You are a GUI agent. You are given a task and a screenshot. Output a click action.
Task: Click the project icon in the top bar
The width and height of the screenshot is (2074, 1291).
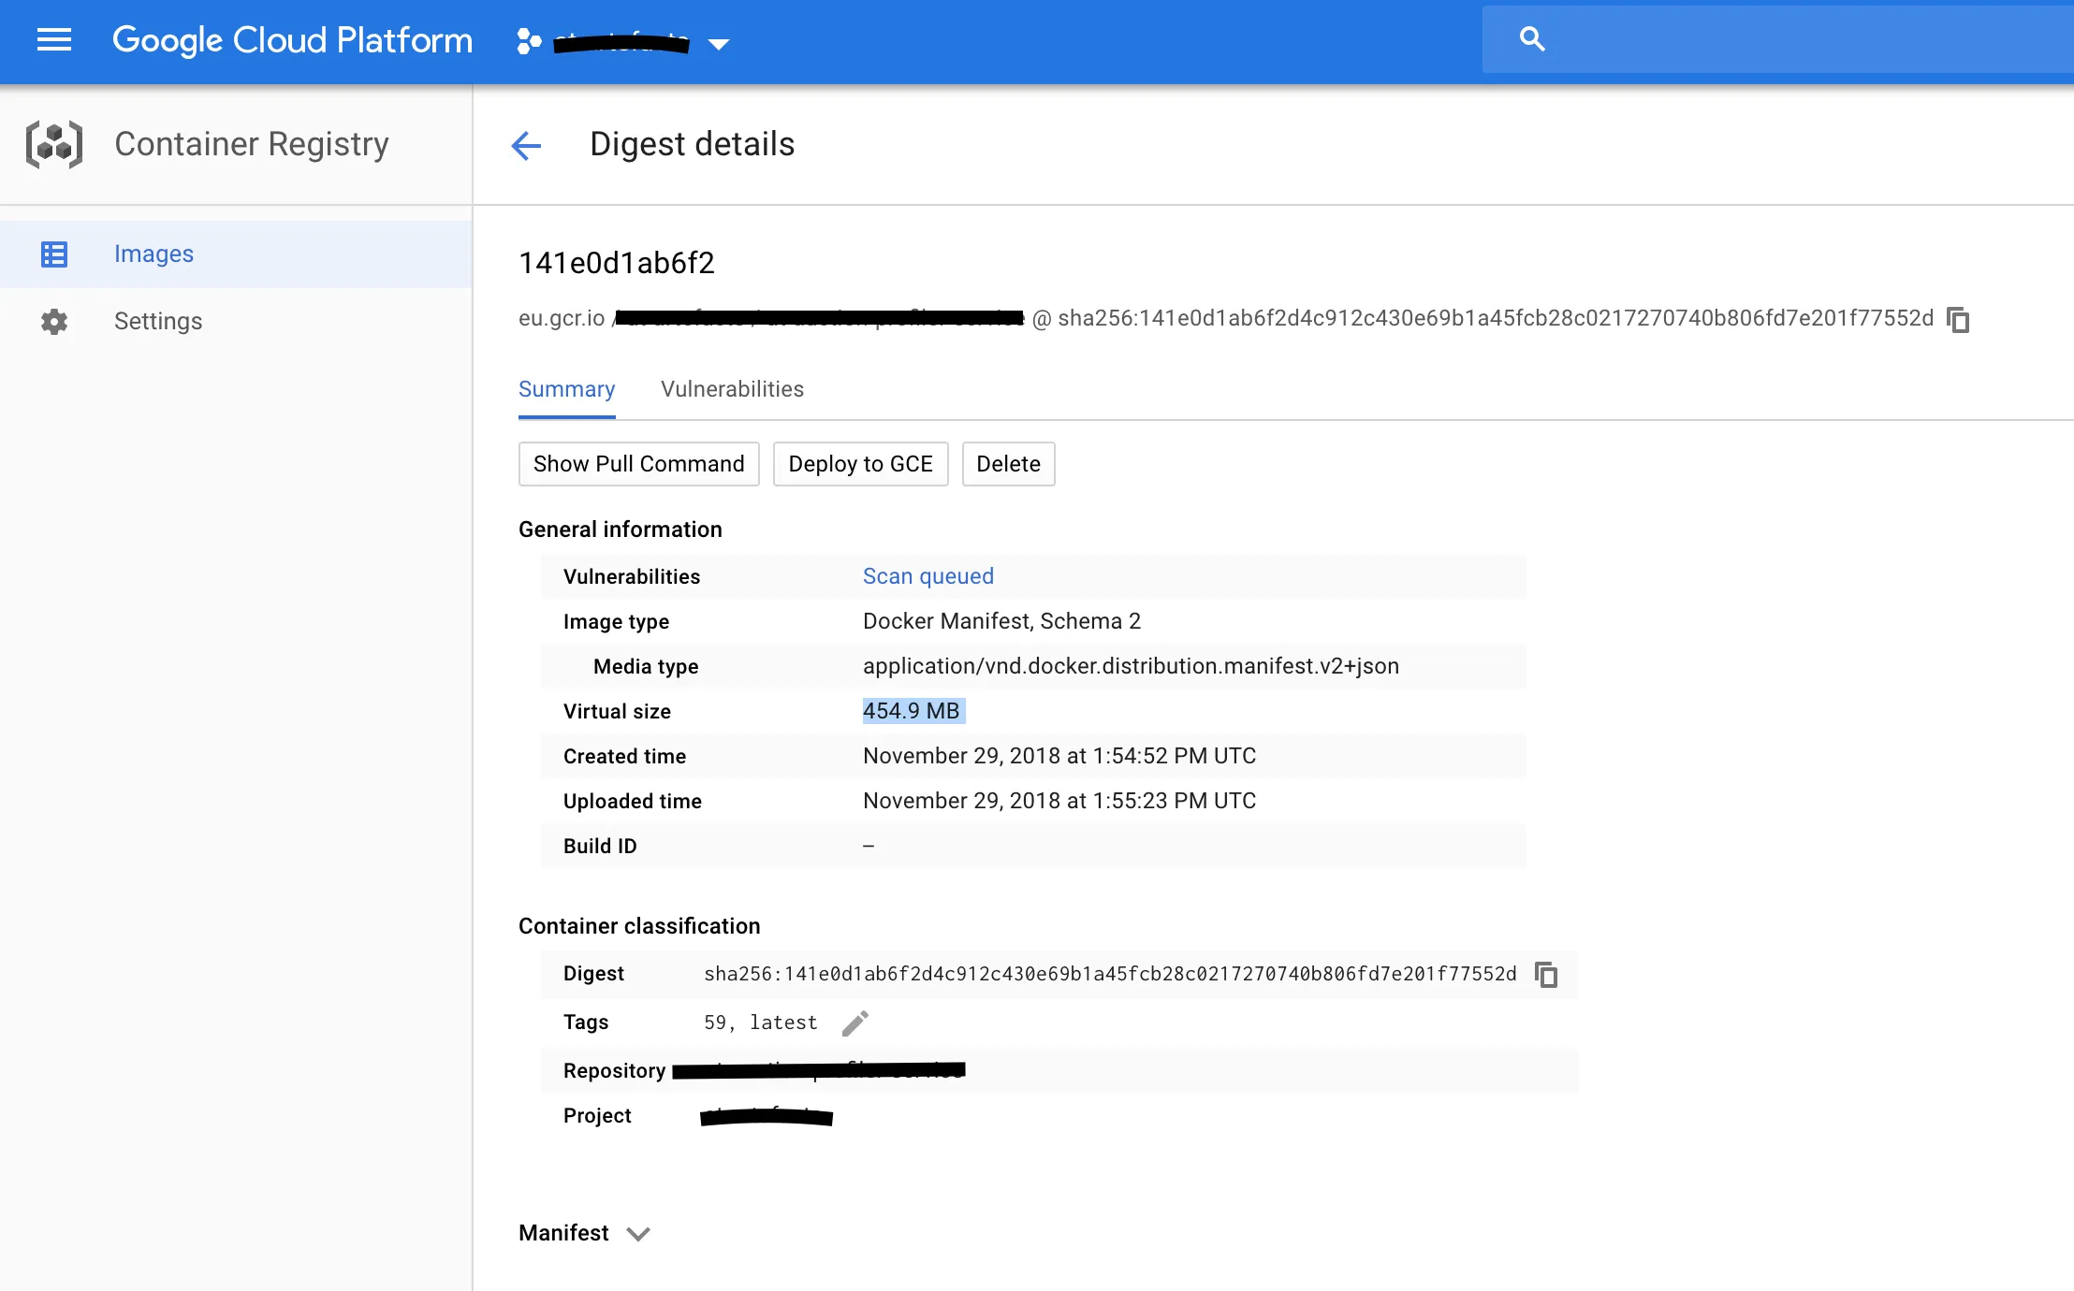tap(529, 41)
